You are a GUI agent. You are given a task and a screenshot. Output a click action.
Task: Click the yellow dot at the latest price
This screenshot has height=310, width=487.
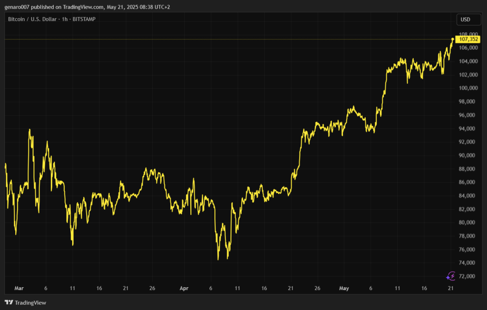[x=452, y=39]
